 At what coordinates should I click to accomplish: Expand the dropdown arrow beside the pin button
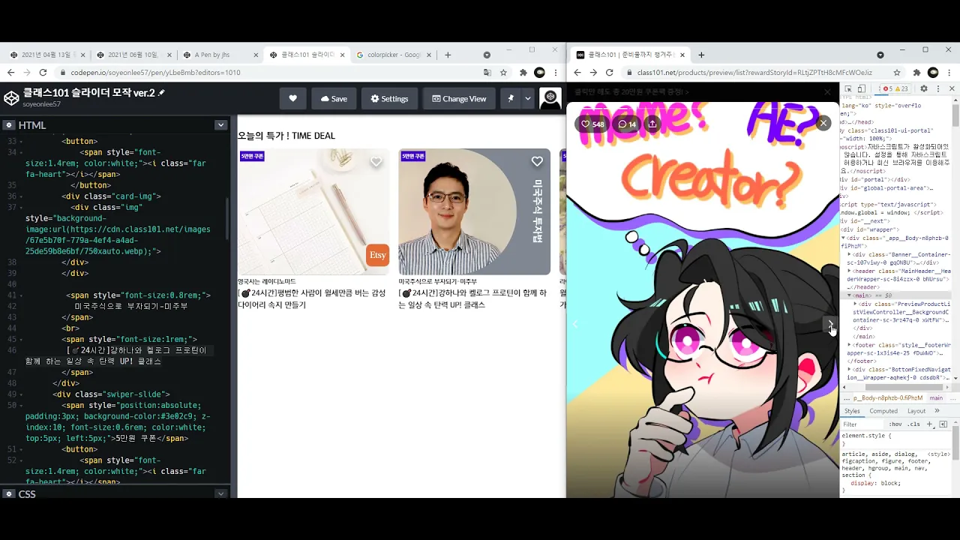(x=528, y=98)
